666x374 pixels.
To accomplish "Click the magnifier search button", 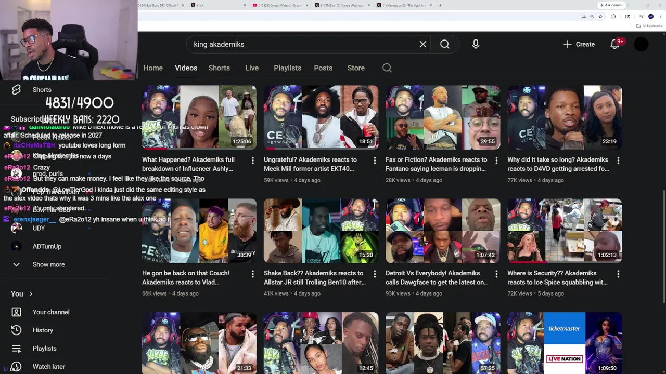I will coord(445,44).
